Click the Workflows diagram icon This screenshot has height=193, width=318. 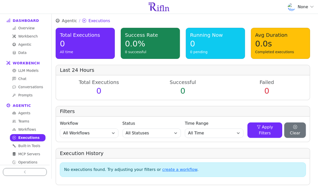tap(14, 129)
